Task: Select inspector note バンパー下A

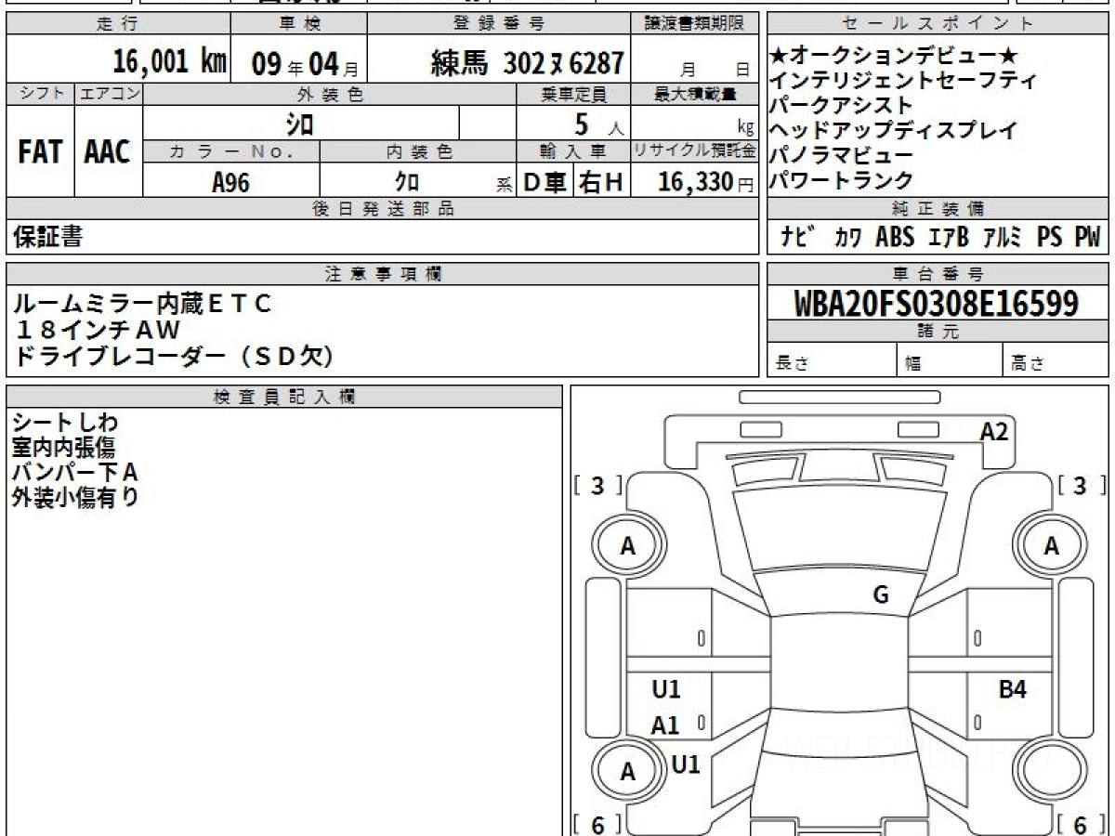Action: click(x=74, y=473)
